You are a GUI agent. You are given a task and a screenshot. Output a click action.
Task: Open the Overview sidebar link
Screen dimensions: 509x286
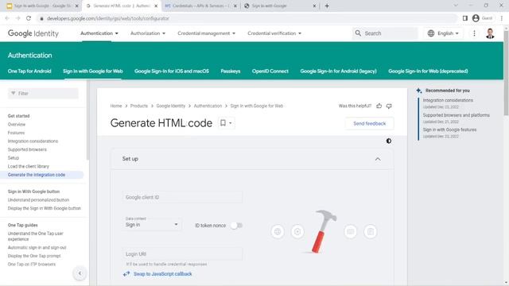coord(17,124)
